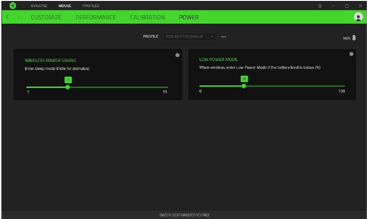Click the Wireless Power Saving heading
This screenshot has height=219, width=367.
click(50, 61)
